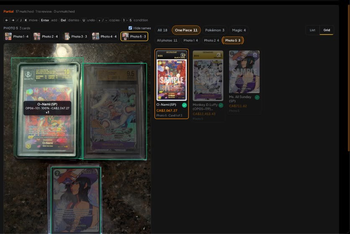
Task: Select the Ms. All Sunday card in photo
Action: 76,200
